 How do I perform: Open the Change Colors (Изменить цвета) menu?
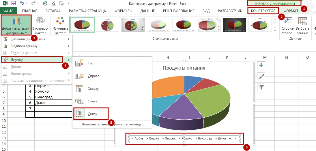tap(60, 25)
